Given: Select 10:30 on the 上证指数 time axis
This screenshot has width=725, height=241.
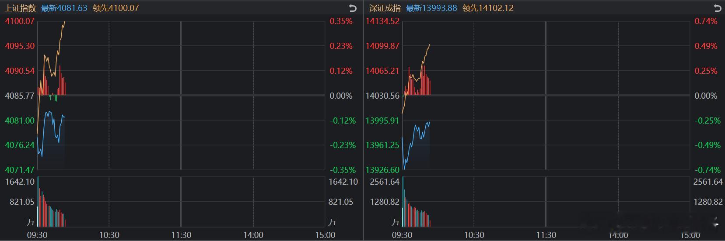Looking at the screenshot, I should click(109, 235).
